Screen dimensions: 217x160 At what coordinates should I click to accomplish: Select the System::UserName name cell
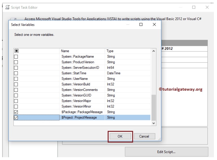click(x=82, y=79)
